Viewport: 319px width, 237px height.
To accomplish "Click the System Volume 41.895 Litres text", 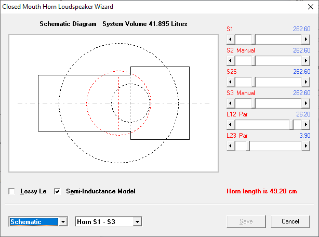I will pyautogui.click(x=144, y=24).
